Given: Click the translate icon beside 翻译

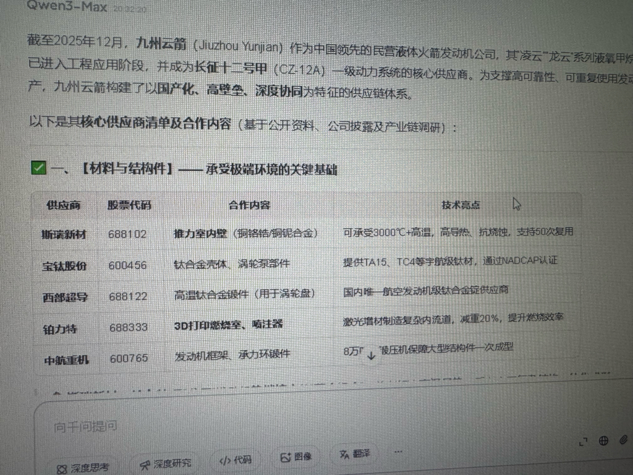Looking at the screenshot, I should click(x=344, y=455).
